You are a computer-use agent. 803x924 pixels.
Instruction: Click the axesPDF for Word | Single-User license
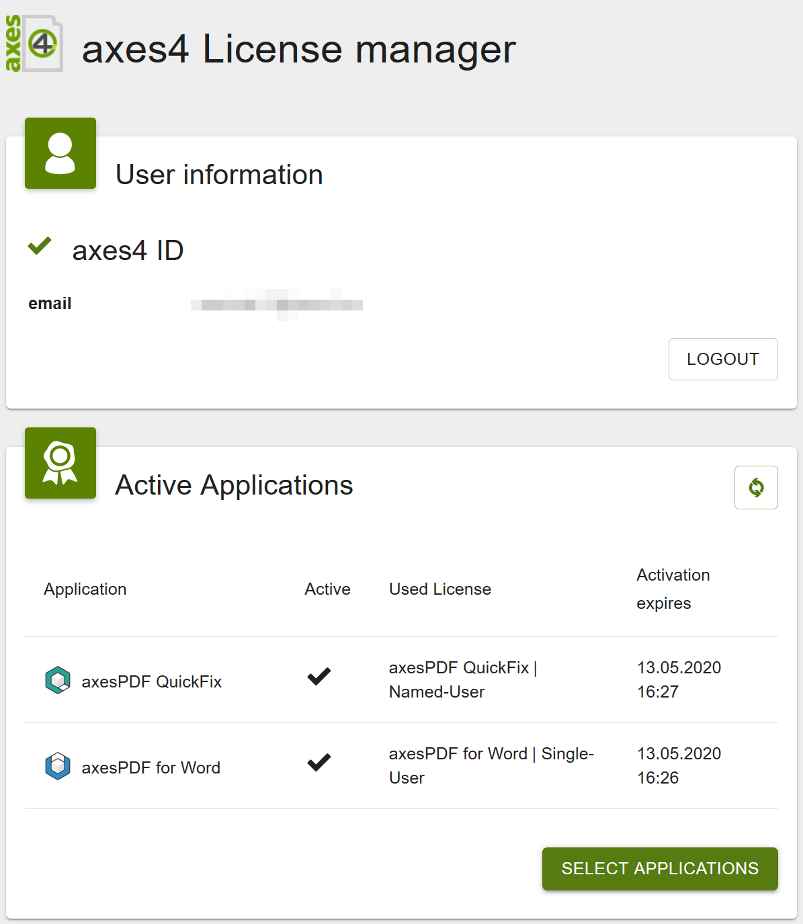tap(491, 766)
